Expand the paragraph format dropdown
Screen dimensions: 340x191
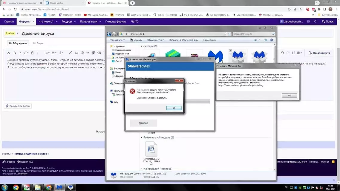point(61,53)
